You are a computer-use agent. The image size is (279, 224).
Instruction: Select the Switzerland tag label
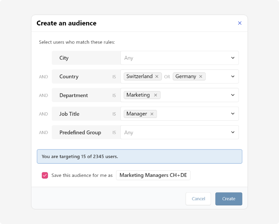pyautogui.click(x=139, y=76)
